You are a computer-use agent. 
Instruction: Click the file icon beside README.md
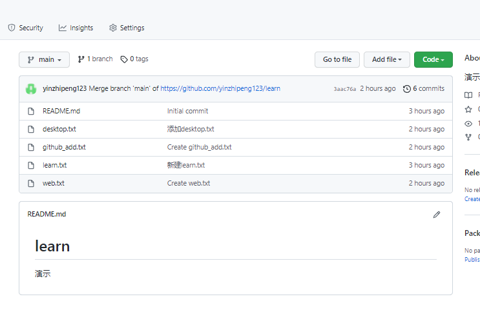tap(31, 111)
